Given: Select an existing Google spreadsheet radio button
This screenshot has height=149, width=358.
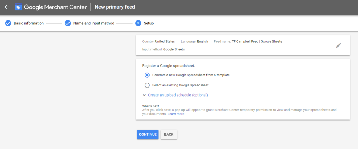Looking at the screenshot, I should [147, 85].
